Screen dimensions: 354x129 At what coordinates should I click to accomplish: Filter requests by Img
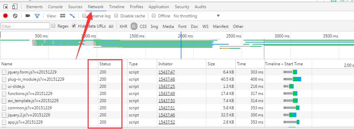coord(154,26)
